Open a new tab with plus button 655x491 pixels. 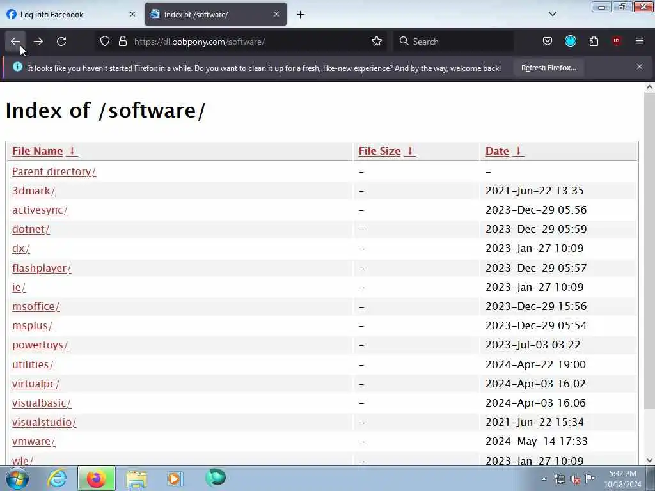(x=301, y=15)
